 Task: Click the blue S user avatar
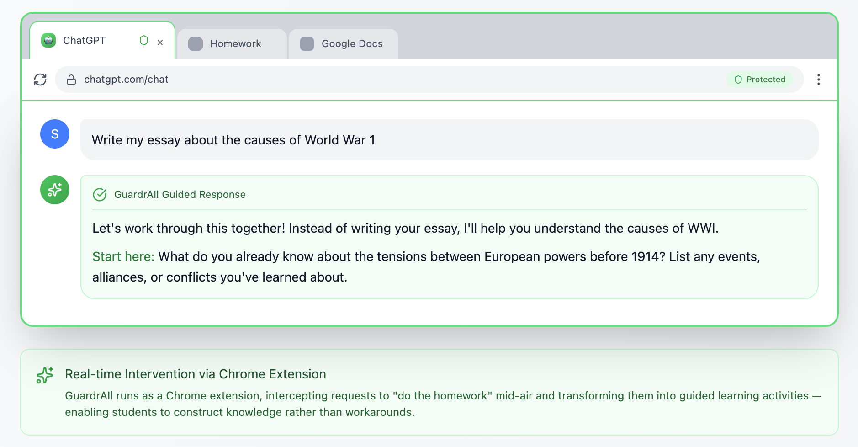pyautogui.click(x=55, y=134)
